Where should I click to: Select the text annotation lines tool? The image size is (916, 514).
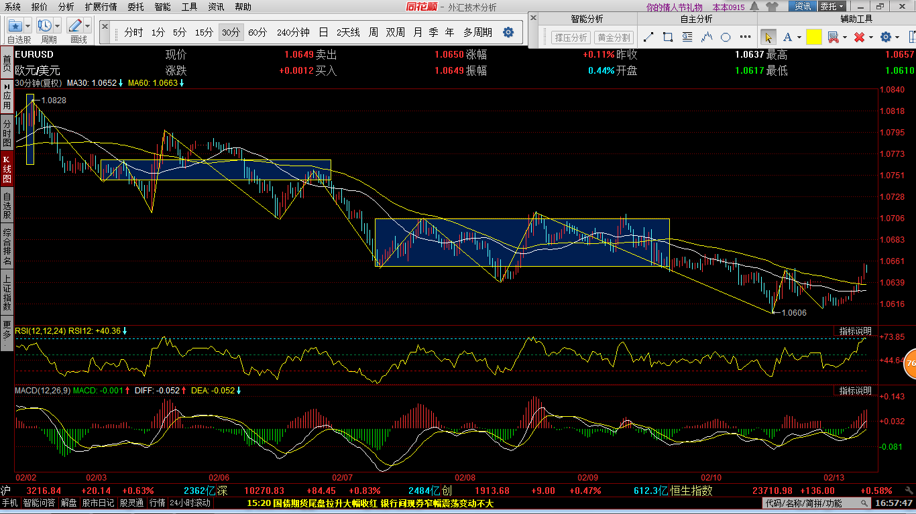pyautogui.click(x=687, y=37)
